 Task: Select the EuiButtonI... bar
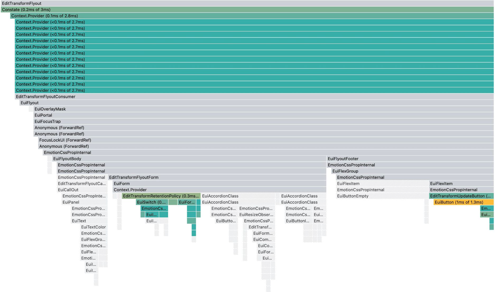click(x=299, y=221)
